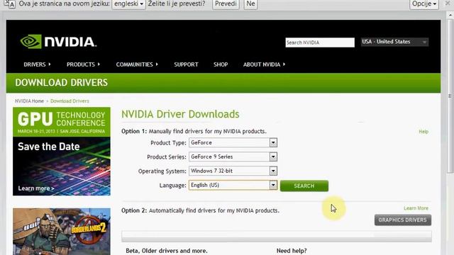
Task: Open the Product Series dropdown showing GeForce 9 Series
Action: 233,157
